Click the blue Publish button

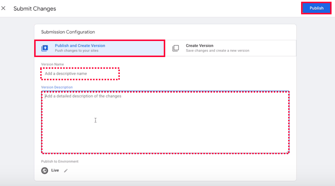coord(316,8)
